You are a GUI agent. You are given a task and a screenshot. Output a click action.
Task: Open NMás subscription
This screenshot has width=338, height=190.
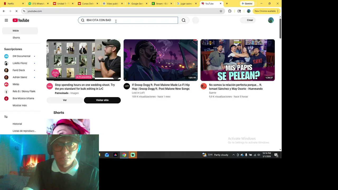20,84
